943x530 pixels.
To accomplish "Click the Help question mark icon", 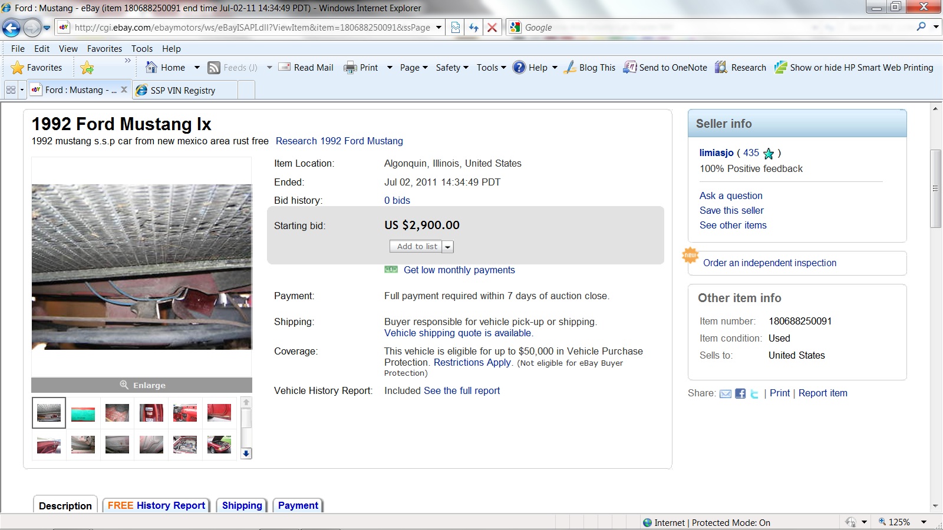I will pos(519,67).
